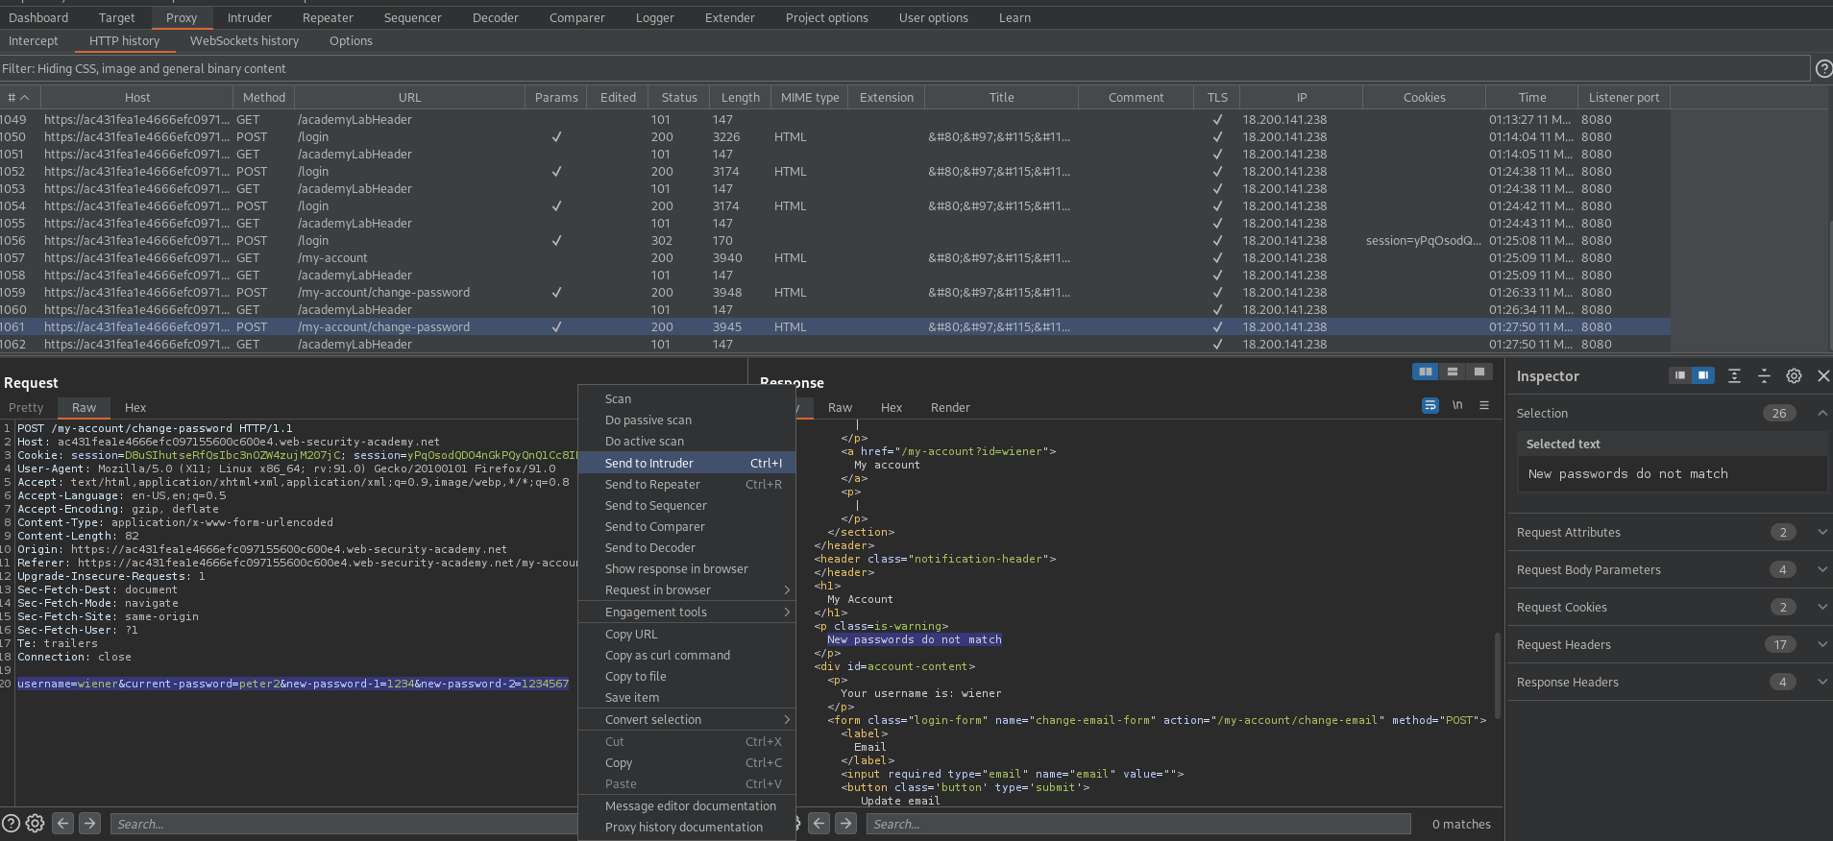Image resolution: width=1833 pixels, height=841 pixels.
Task: Expand Request Body Parameters section
Action: (1822, 569)
